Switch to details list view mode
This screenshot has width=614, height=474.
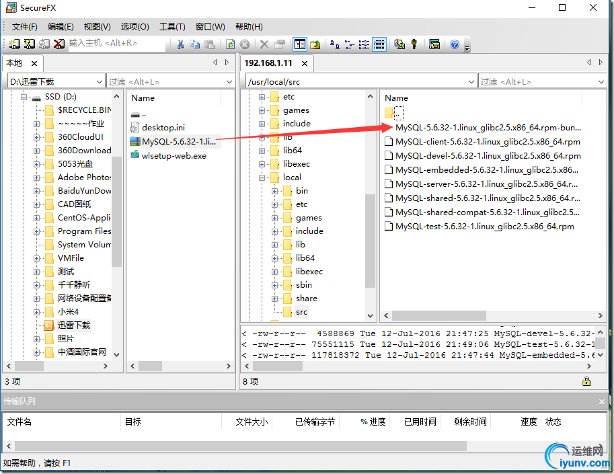click(x=379, y=44)
